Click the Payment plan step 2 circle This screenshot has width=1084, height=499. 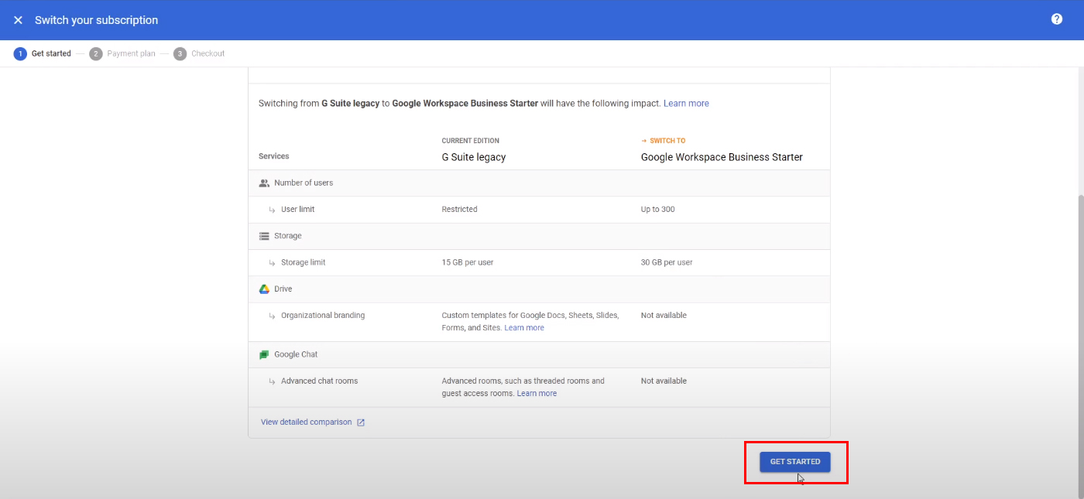click(x=96, y=54)
